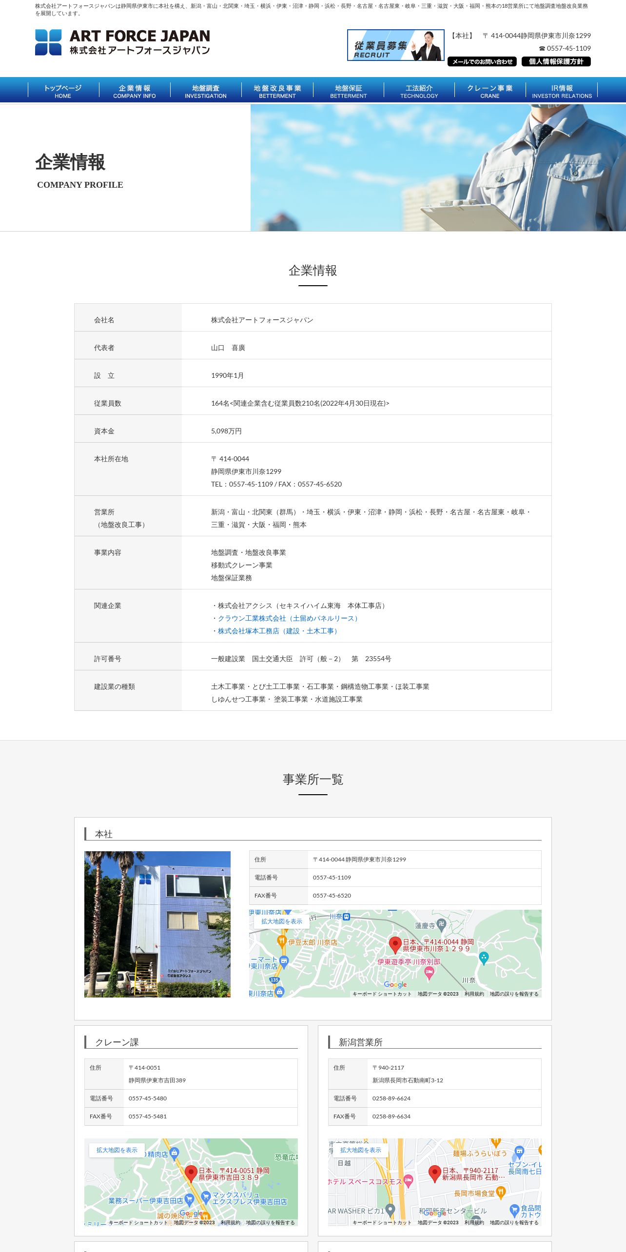Open 工法紹介 TECHNOLOGY menu
This screenshot has width=626, height=1252.
pyautogui.click(x=419, y=91)
